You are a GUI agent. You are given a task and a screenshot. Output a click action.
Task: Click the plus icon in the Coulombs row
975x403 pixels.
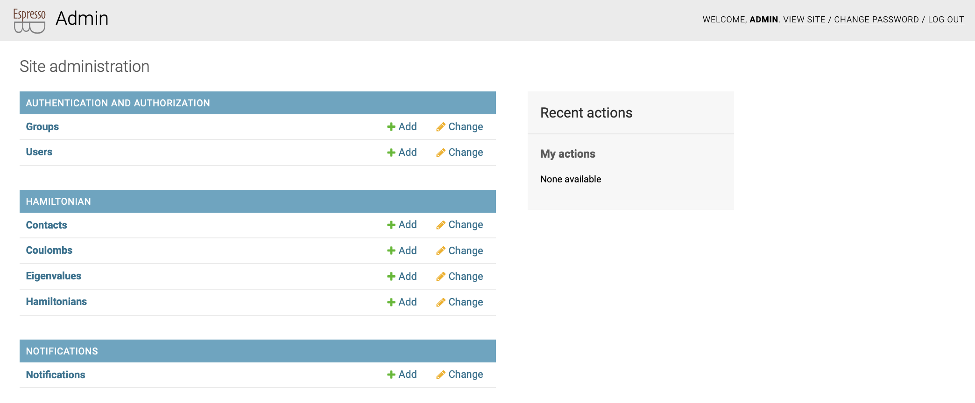pyautogui.click(x=391, y=251)
